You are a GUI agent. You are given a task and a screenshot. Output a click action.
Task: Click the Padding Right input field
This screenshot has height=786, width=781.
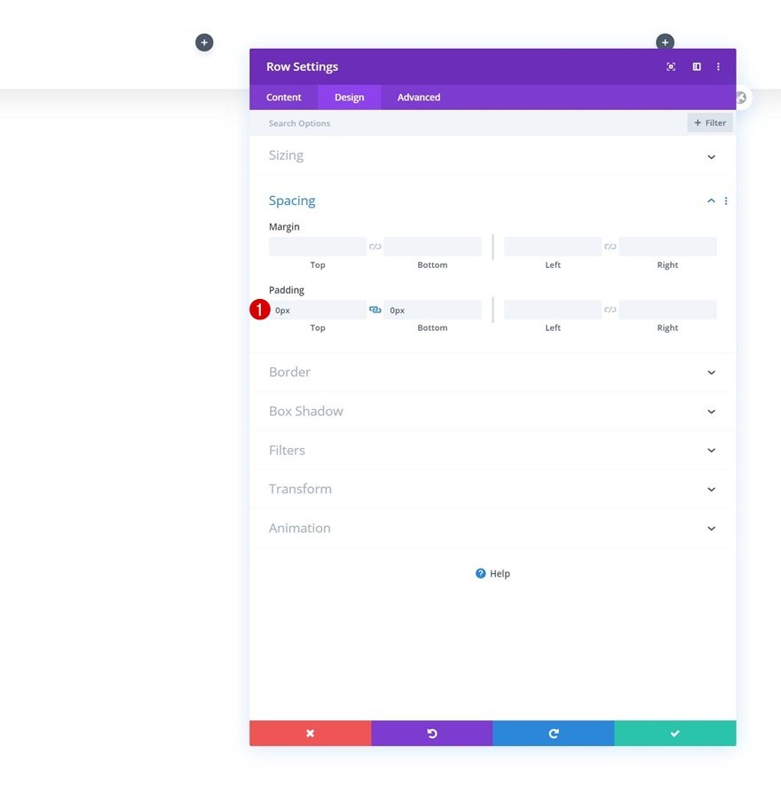[x=667, y=310]
